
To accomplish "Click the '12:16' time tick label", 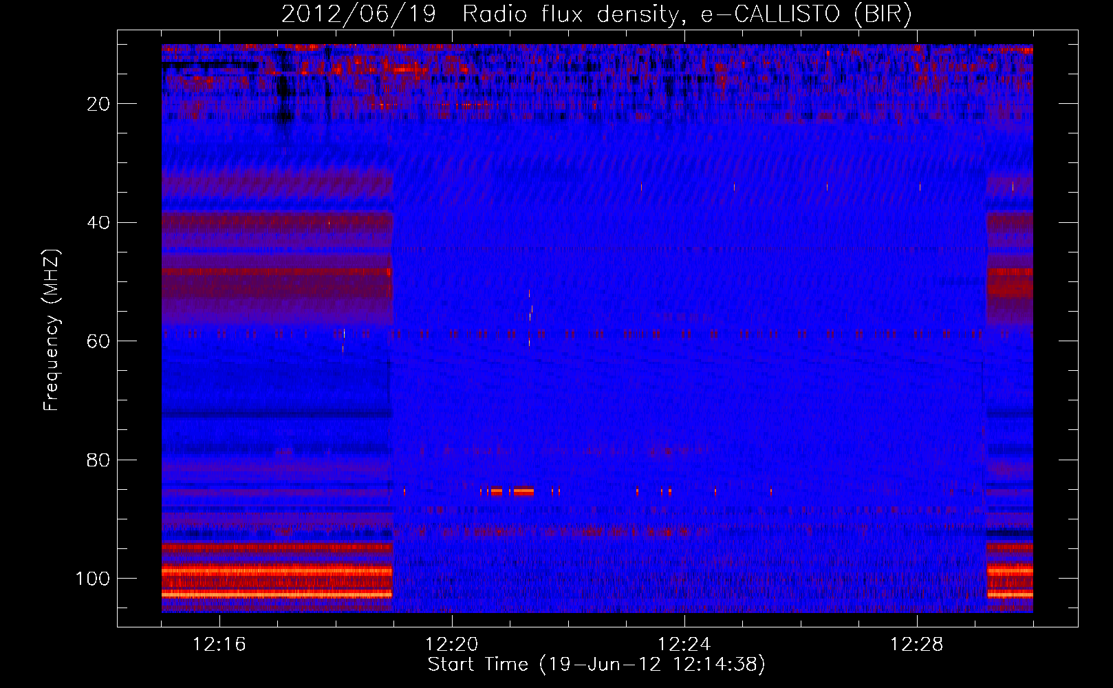I will pyautogui.click(x=219, y=645).
